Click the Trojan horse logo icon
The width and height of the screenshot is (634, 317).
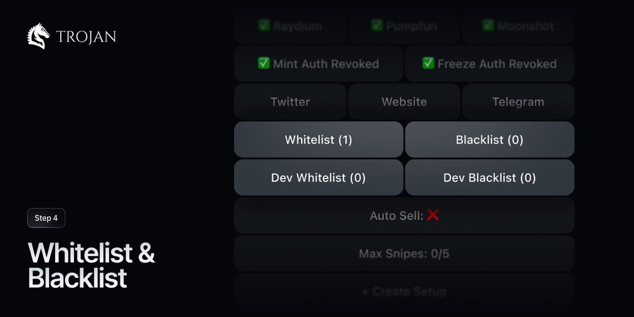[x=39, y=36]
